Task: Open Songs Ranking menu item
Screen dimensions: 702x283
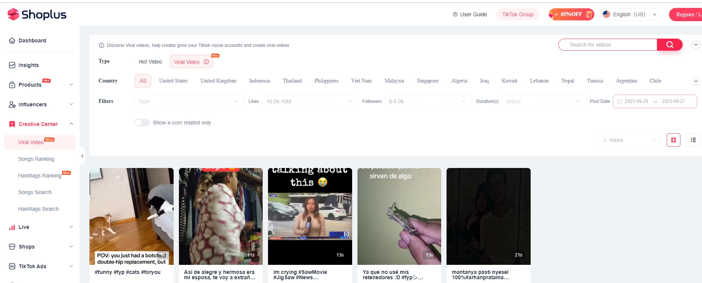Action: 36,159
